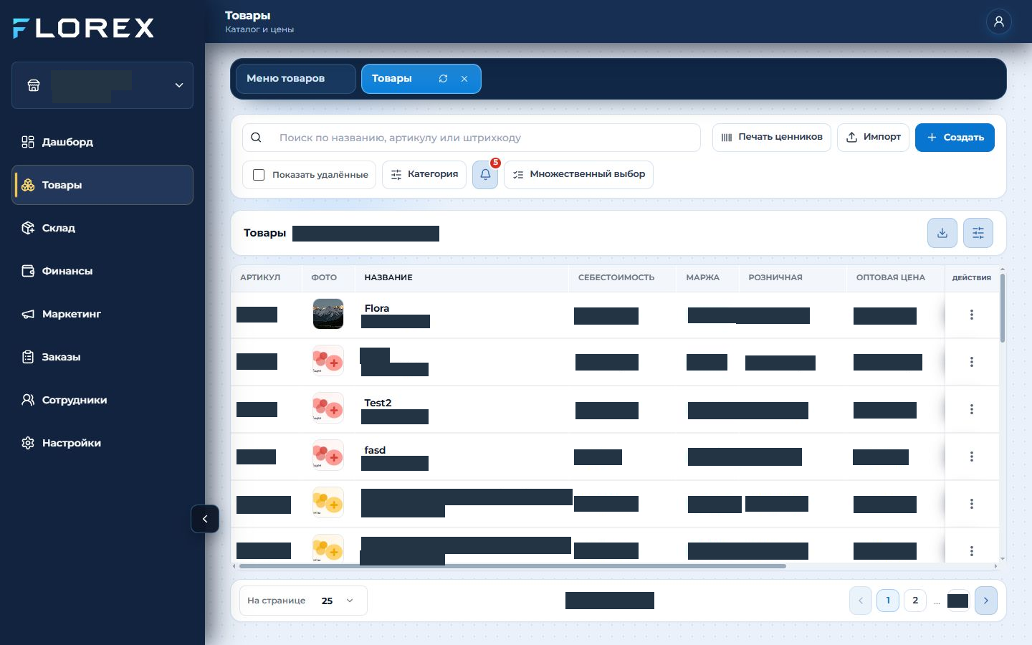This screenshot has height=645, width=1032.
Task: Click the table's horizontal scrollbar
Action: (x=512, y=566)
